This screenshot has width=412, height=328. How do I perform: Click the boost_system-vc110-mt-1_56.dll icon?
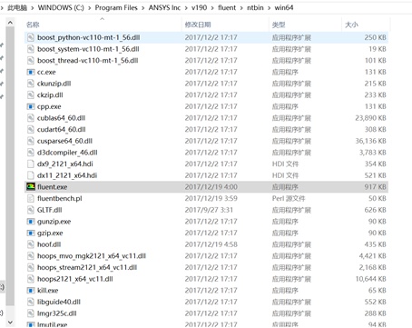(x=31, y=49)
